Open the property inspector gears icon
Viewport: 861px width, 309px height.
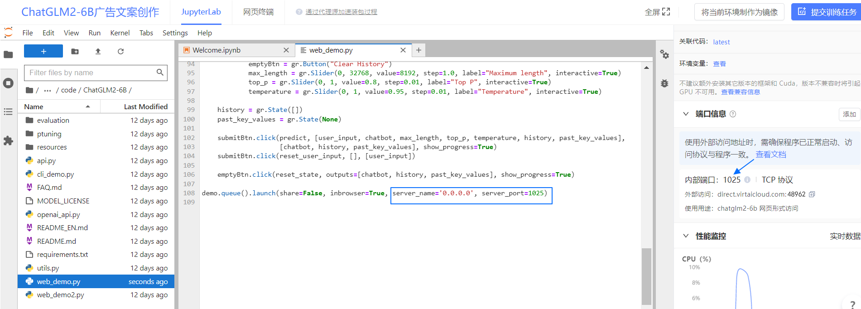pos(664,54)
